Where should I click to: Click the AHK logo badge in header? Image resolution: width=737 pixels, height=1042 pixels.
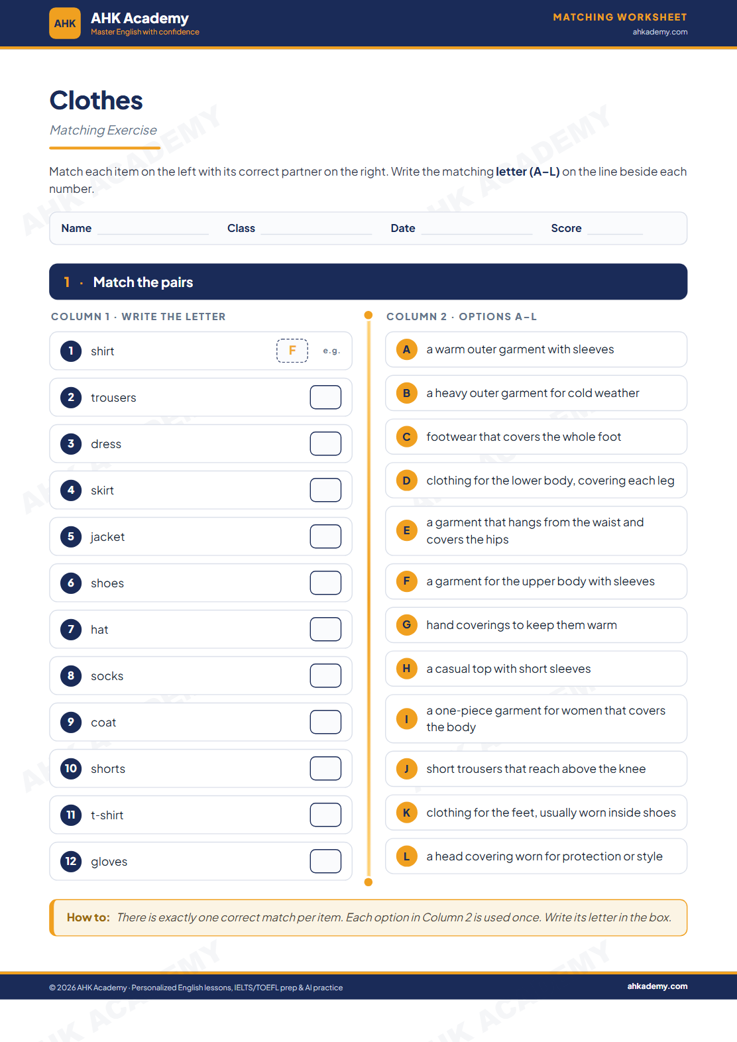pos(65,23)
